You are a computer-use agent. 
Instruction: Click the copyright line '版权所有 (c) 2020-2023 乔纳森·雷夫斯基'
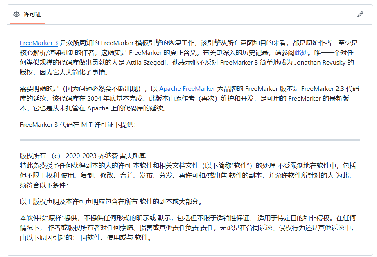click(83, 156)
